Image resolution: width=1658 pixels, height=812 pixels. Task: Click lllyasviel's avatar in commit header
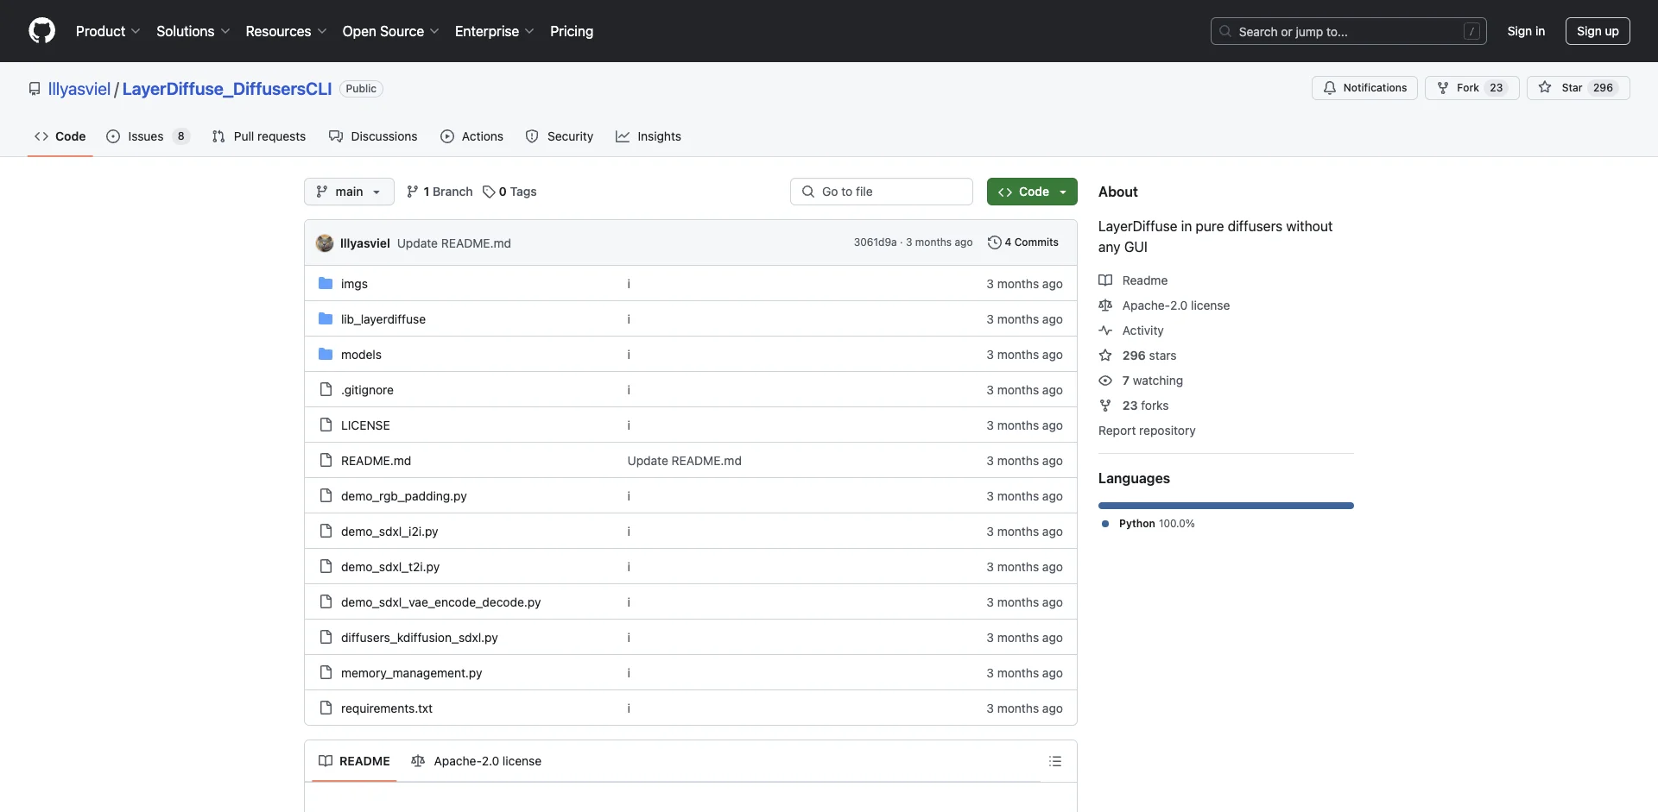pos(325,243)
